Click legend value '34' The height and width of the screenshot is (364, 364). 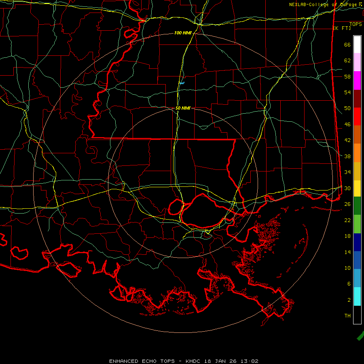tap(347, 172)
